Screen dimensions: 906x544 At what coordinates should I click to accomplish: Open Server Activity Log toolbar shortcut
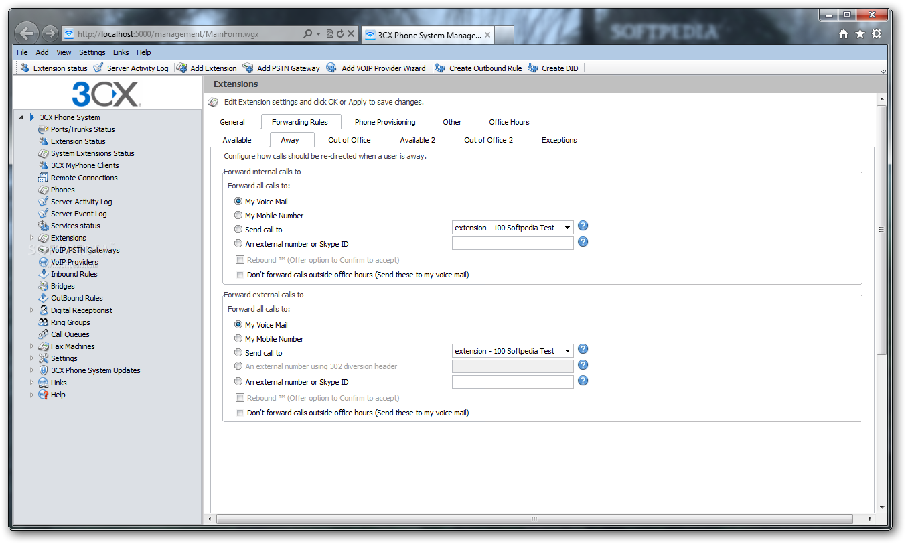pos(131,68)
